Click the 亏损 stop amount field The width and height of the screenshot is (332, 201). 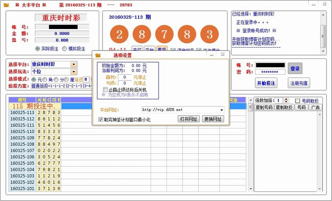(x=125, y=83)
